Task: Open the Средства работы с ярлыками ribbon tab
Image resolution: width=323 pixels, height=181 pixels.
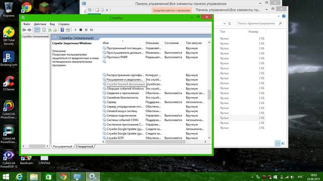Action: click(172, 10)
